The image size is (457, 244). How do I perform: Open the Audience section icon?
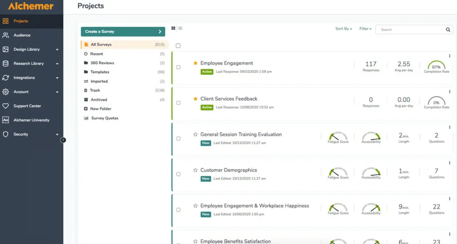5,35
